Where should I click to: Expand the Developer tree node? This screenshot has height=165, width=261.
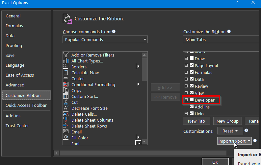coord(186,100)
